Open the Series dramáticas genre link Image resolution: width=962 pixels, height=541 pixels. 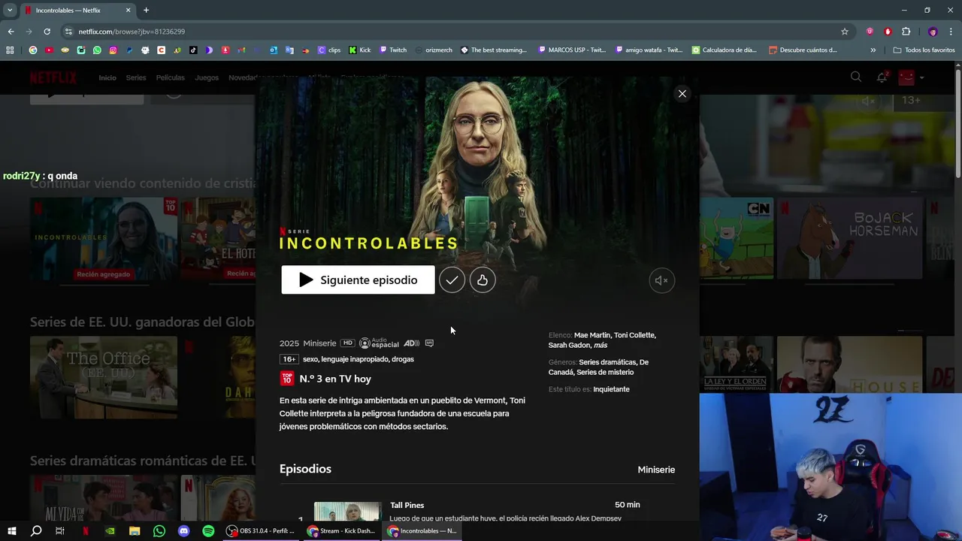[x=607, y=362]
